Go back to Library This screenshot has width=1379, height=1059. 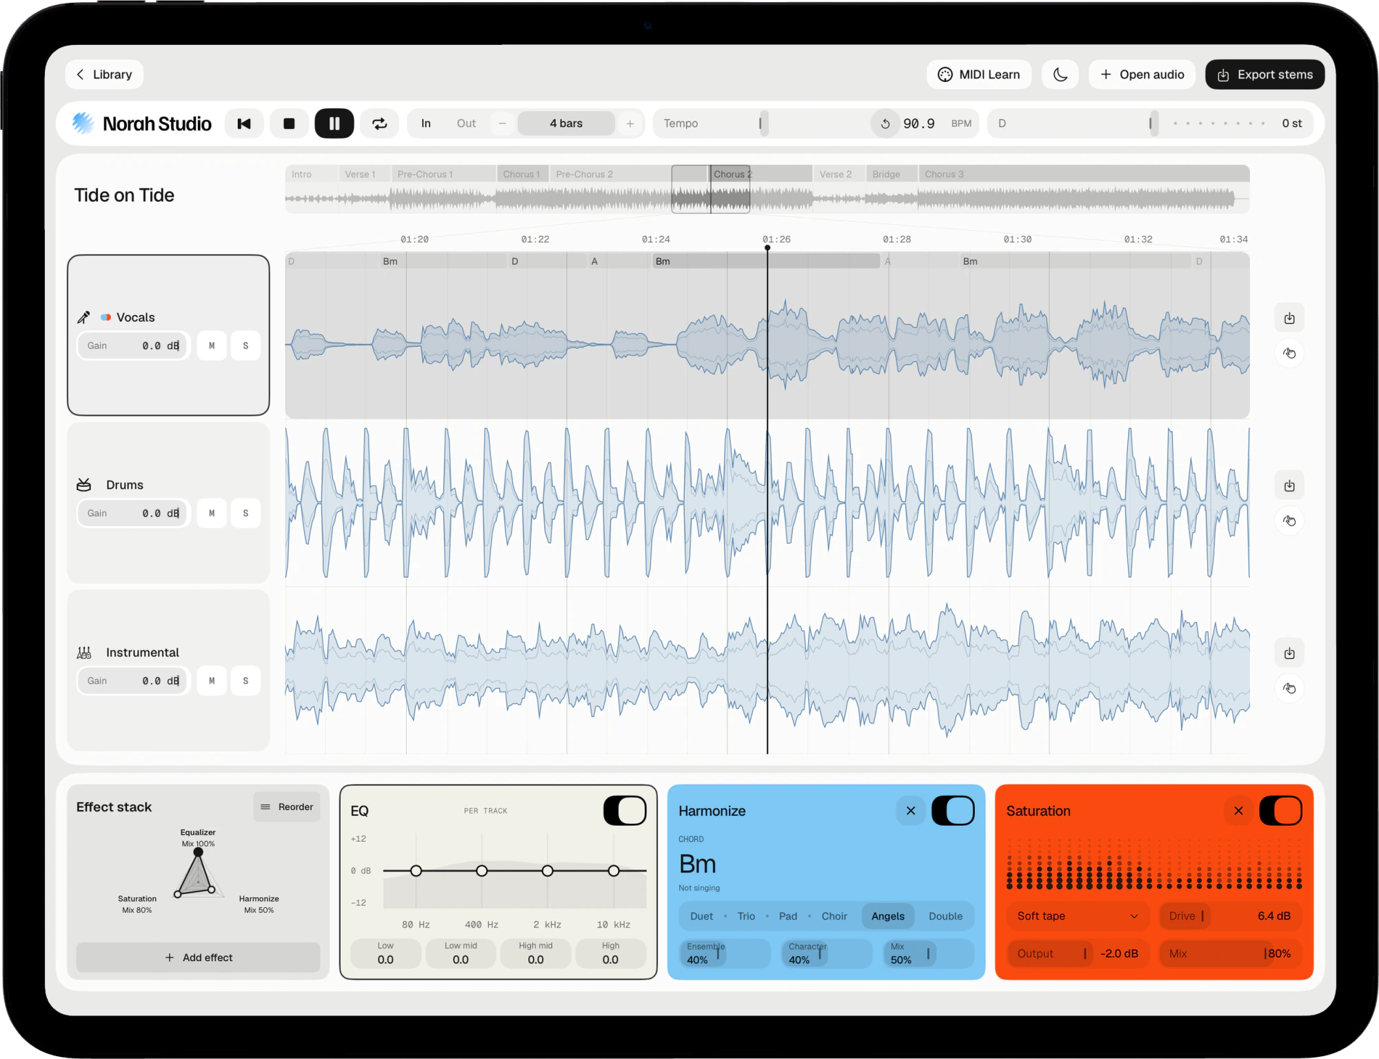click(x=104, y=74)
